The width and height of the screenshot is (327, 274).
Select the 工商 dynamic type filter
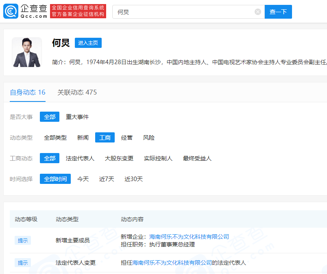105,138
